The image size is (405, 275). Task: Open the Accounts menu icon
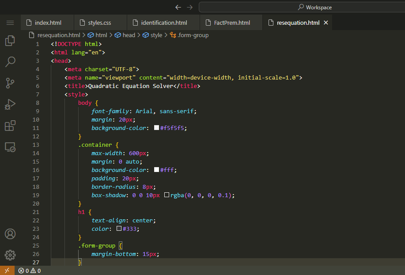point(10,234)
